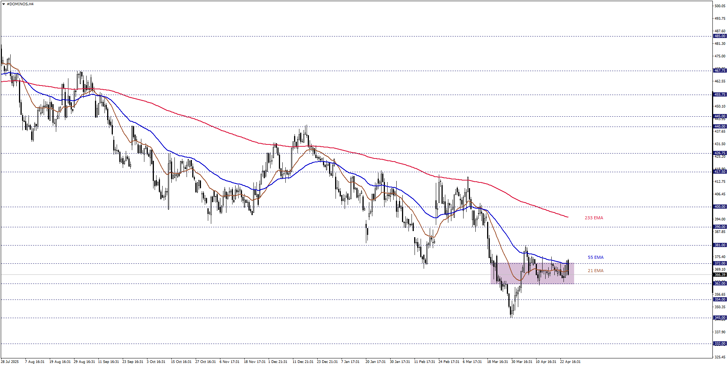Click the 6 Mar 17:31 time axis label

[x=472, y=362]
